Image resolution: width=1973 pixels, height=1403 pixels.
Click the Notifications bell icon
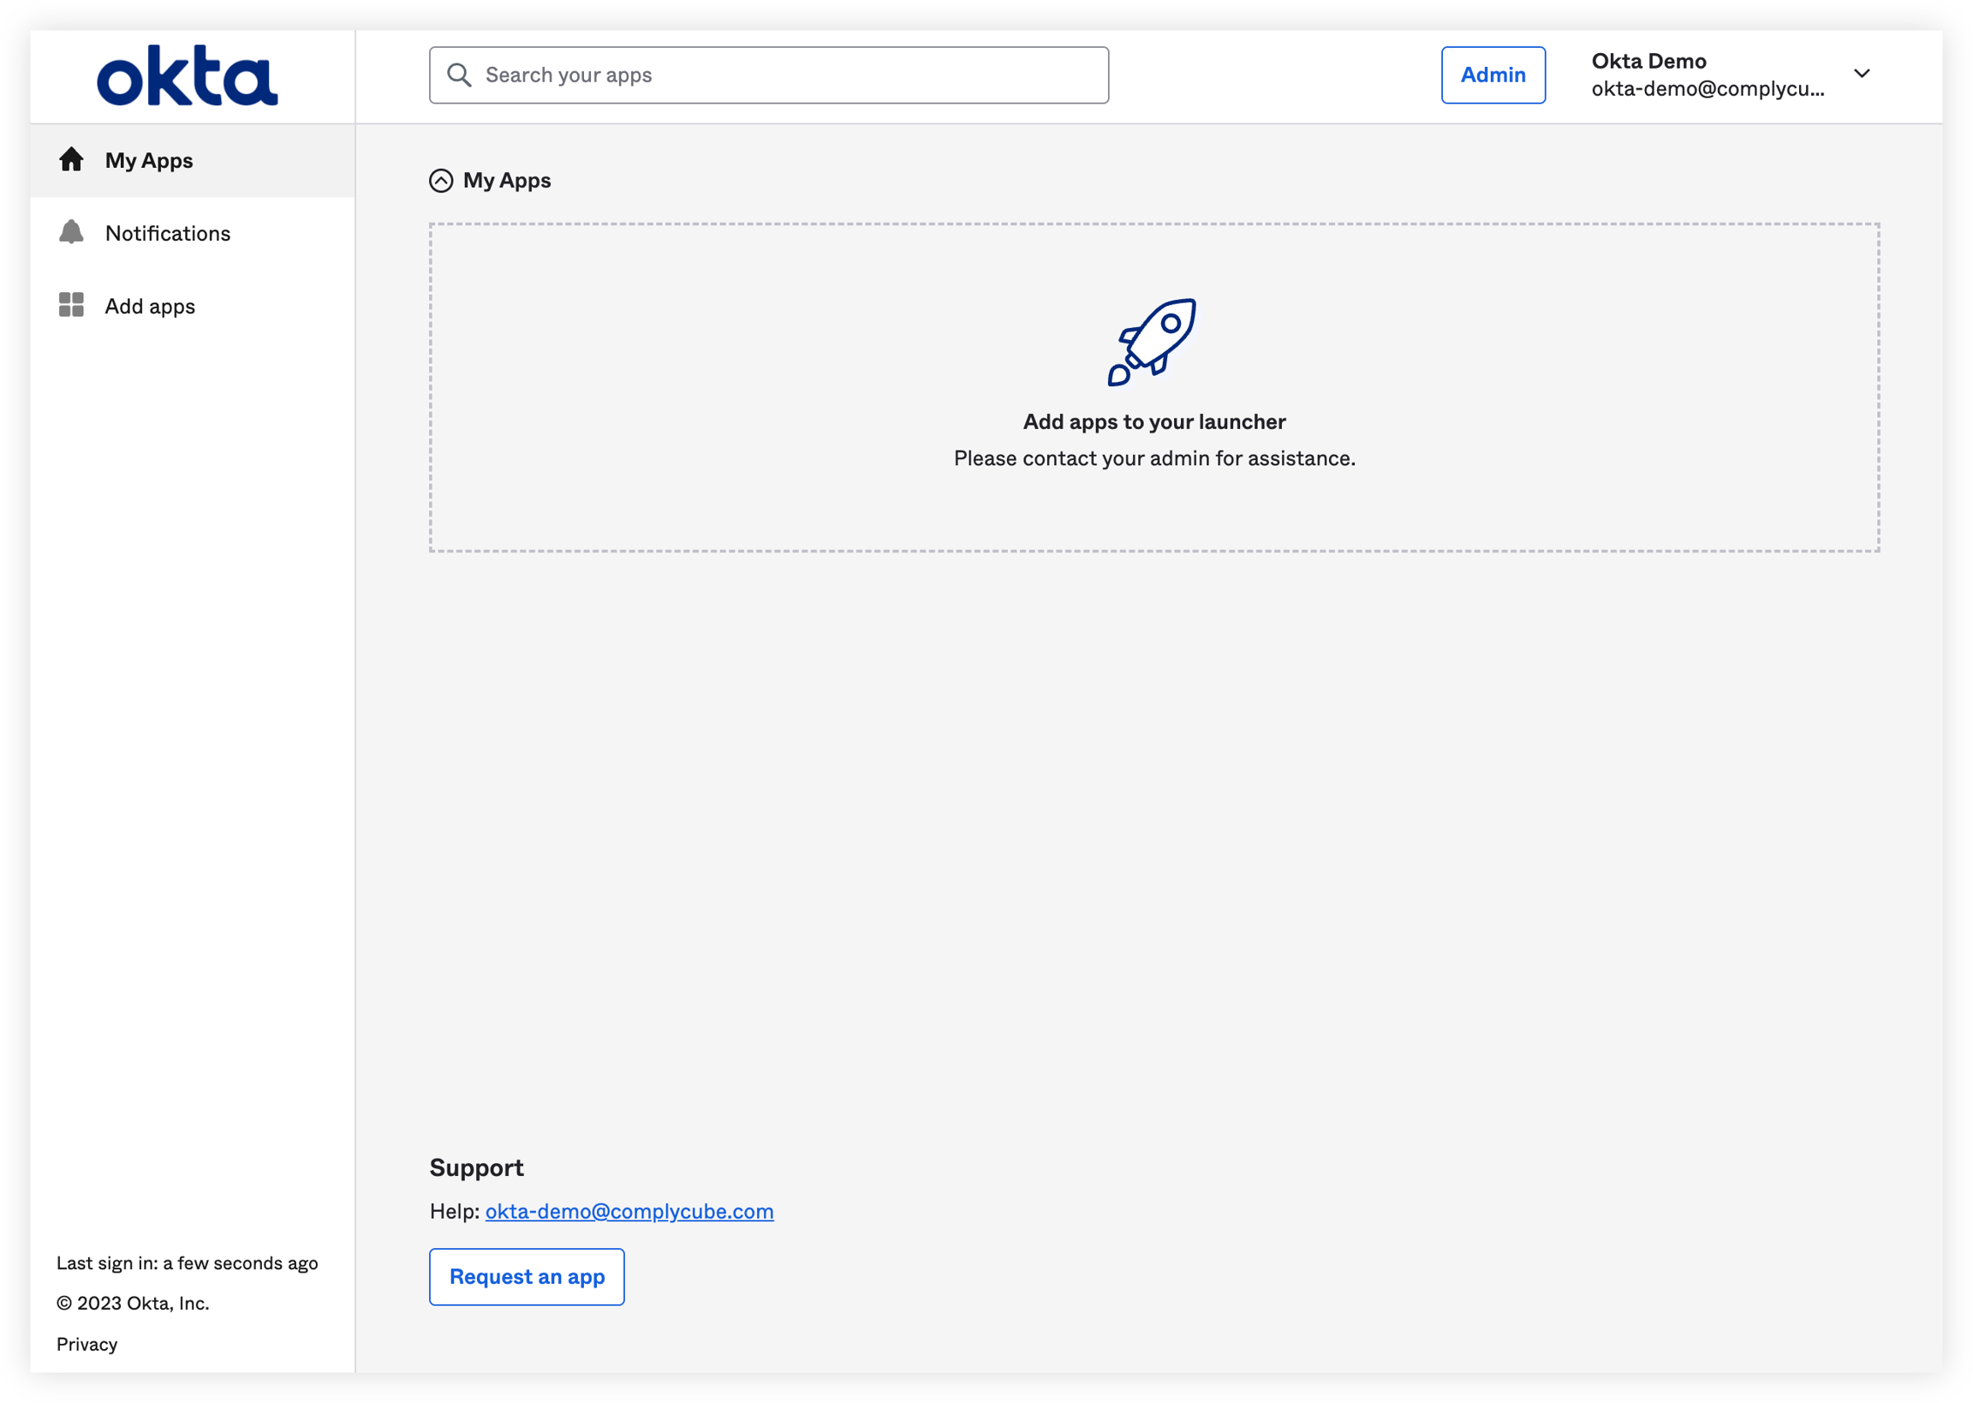tap(71, 232)
